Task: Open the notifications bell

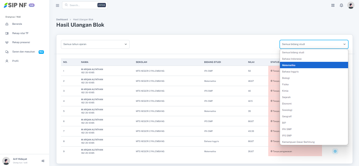Action: 341,5
